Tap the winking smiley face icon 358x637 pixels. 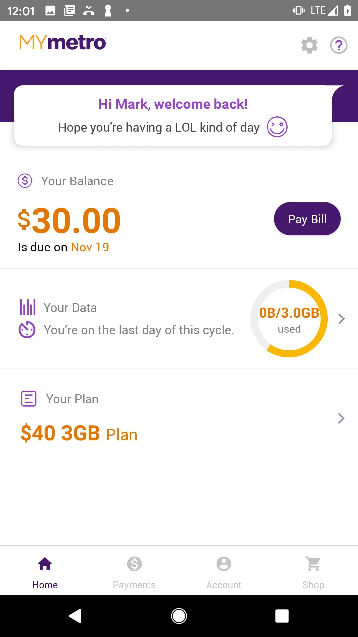[277, 127]
